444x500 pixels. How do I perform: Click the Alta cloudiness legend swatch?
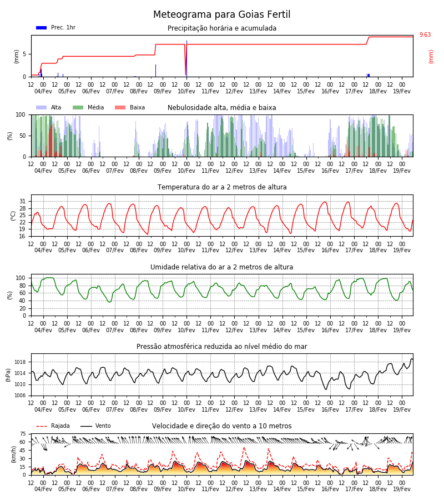pyautogui.click(x=42, y=107)
